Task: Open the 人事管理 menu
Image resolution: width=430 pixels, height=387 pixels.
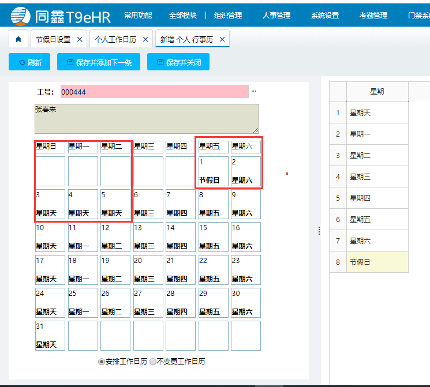Action: point(276,16)
